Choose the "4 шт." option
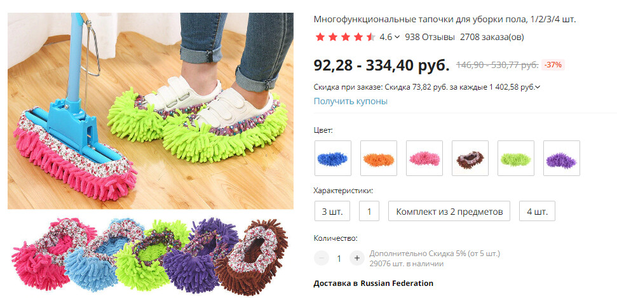617x298 pixels. coord(537,211)
